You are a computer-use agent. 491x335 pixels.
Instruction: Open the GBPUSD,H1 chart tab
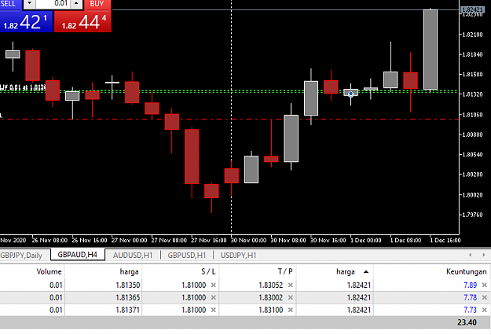(x=187, y=256)
